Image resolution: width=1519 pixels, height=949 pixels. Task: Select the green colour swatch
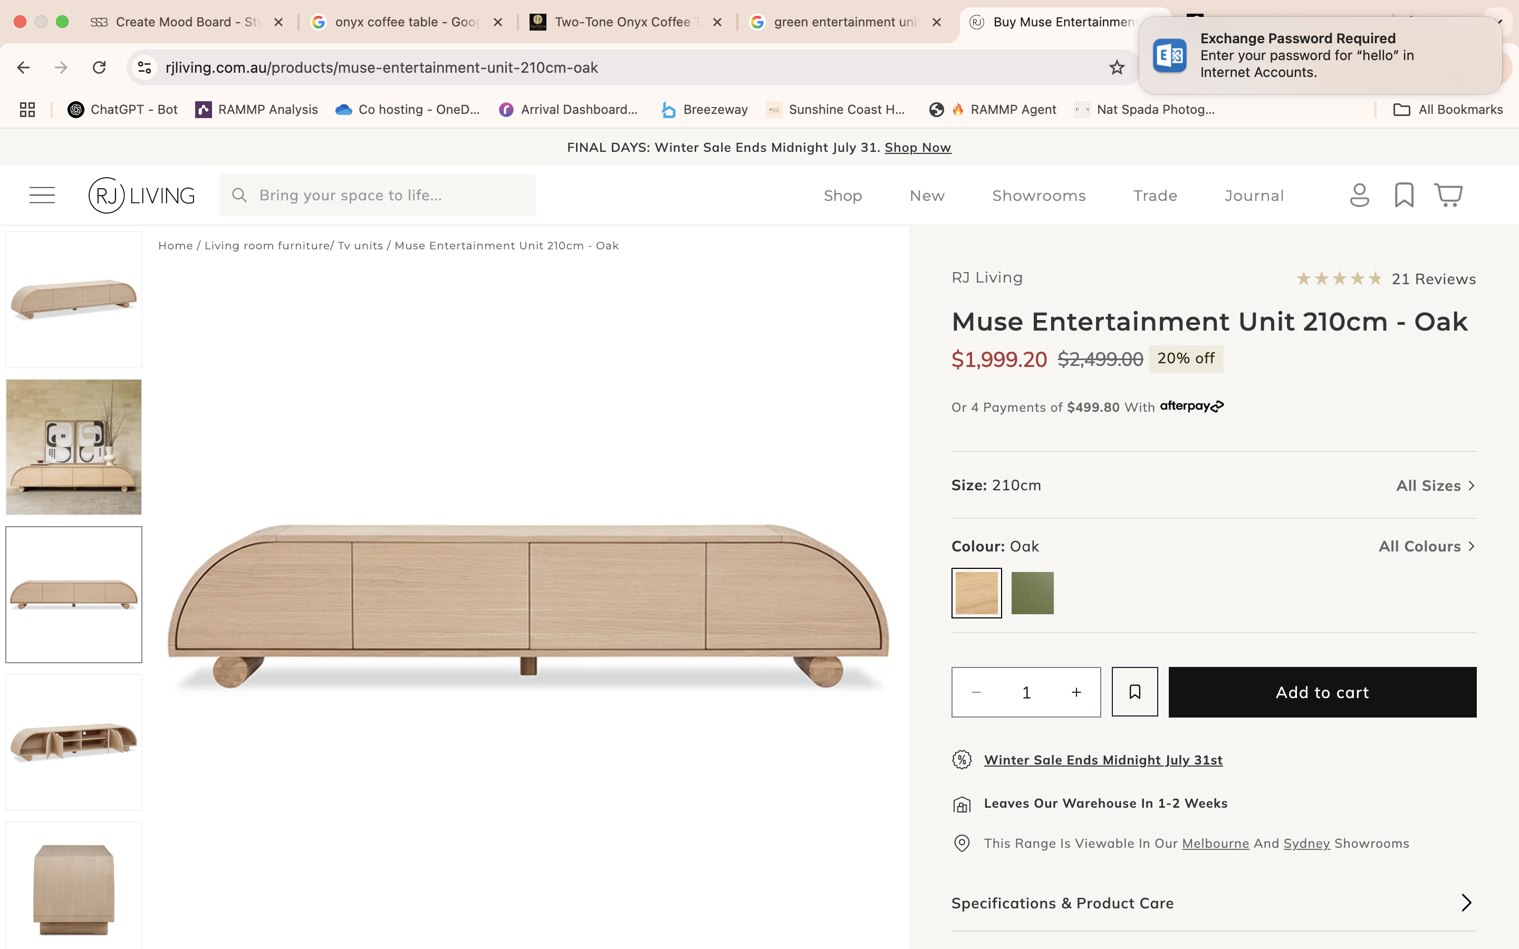pyautogui.click(x=1032, y=593)
